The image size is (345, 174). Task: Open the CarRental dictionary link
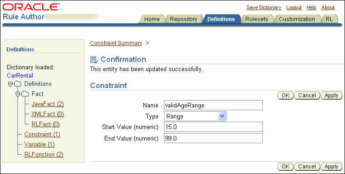click(20, 75)
